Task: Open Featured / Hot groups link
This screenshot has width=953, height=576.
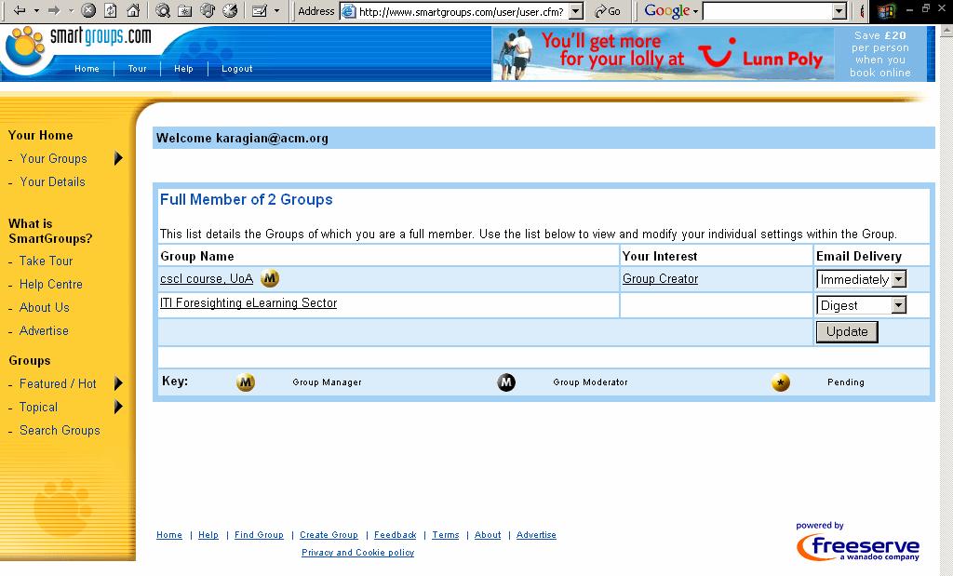Action: click(58, 383)
